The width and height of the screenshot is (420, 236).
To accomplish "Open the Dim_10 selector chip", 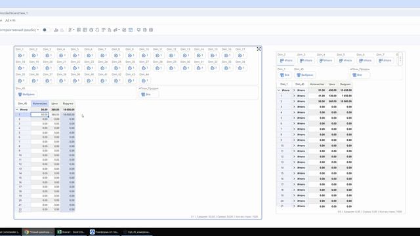I will pos(145,55).
